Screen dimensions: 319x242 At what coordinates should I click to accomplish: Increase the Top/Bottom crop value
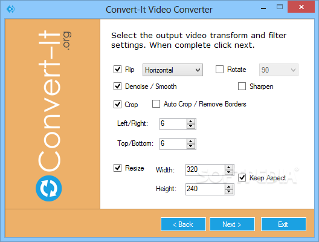pos(191,142)
